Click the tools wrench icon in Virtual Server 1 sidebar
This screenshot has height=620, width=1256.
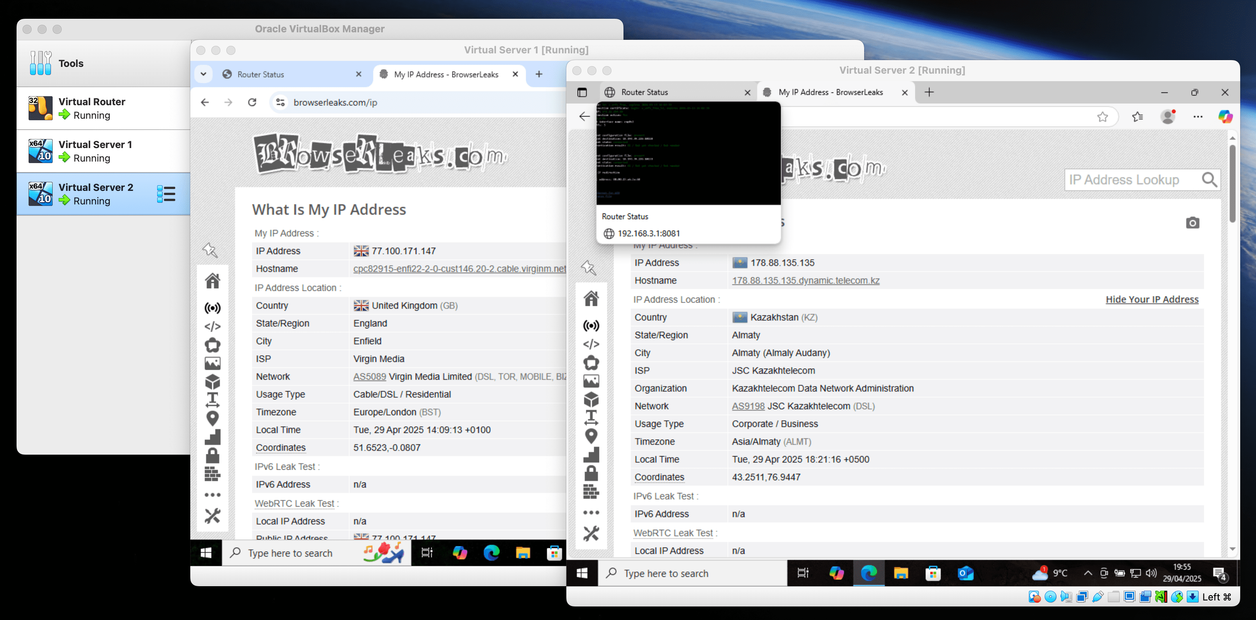[x=212, y=516]
